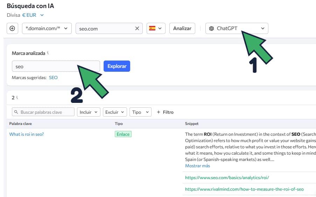
Task: Click info icon next to count 2
Action: [17, 98]
